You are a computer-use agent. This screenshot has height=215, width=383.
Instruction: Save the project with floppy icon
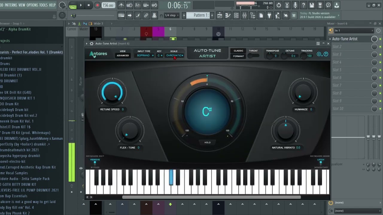(312, 5)
